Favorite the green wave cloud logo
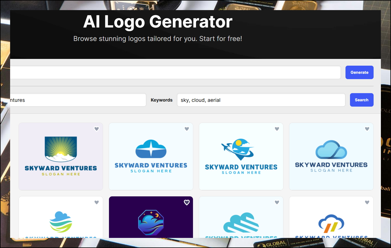The width and height of the screenshot is (391, 248). click(x=97, y=202)
